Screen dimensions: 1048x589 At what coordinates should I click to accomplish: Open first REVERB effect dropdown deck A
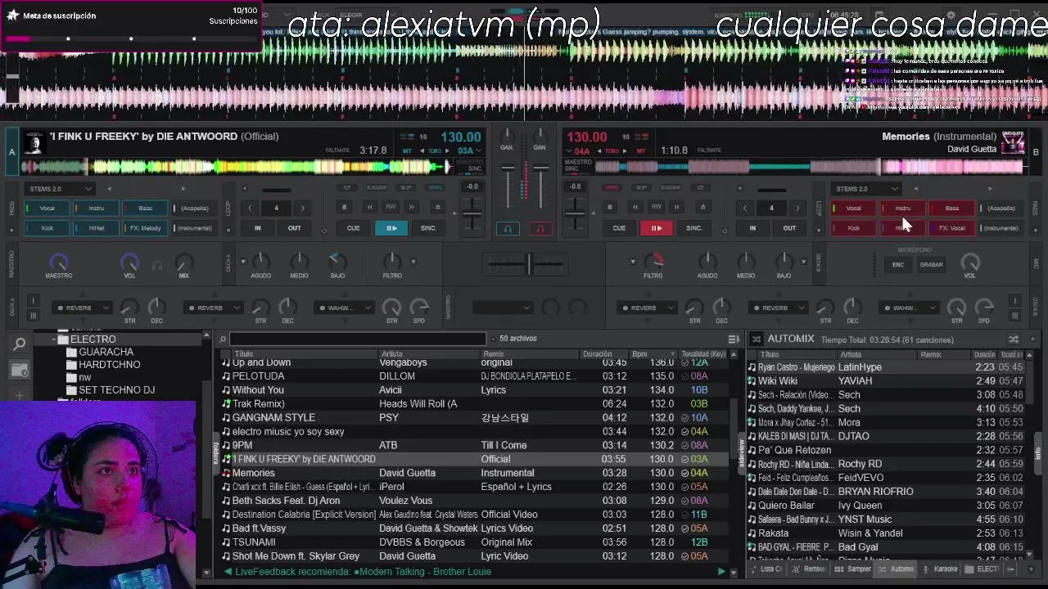point(82,308)
